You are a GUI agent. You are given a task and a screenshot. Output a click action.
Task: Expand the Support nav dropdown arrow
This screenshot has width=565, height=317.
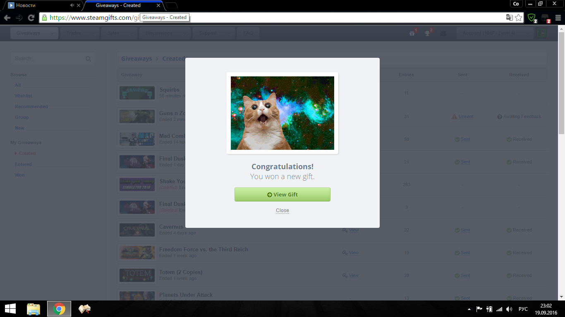coord(229,33)
